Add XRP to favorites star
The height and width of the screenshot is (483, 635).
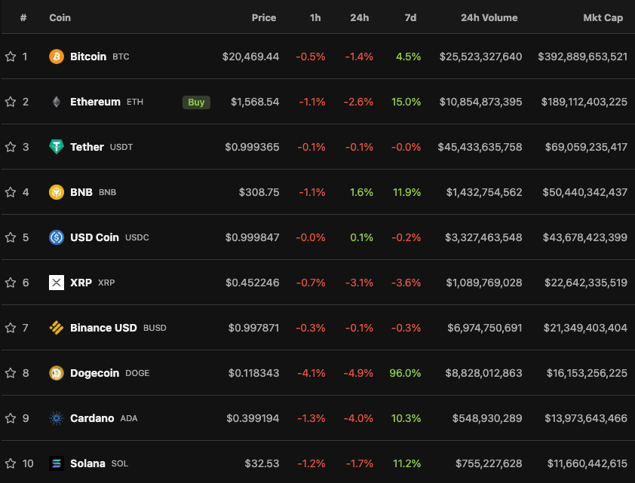coord(11,283)
